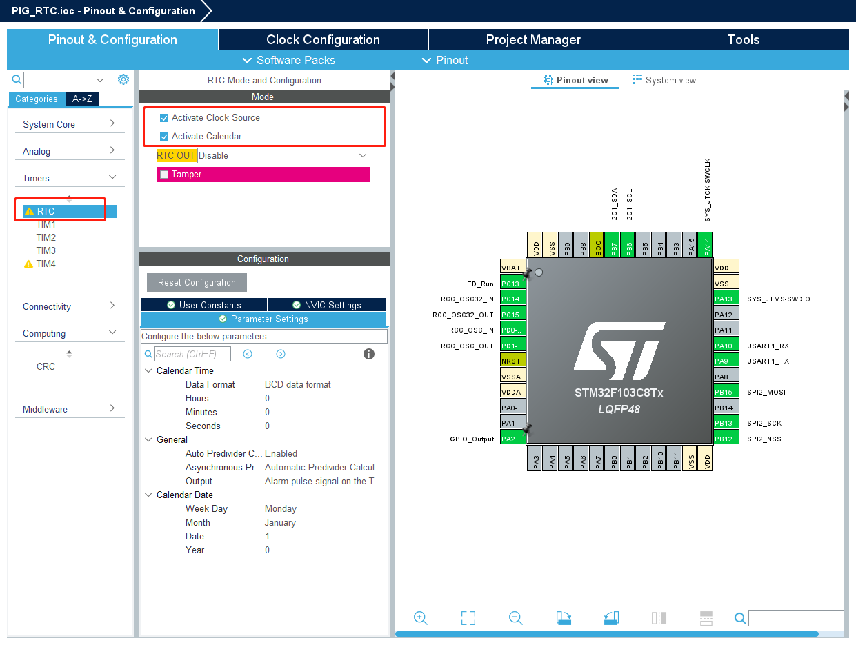
Task: Click the fit-to-screen frame icon
Action: (468, 618)
